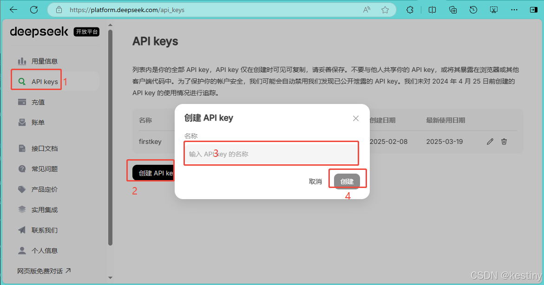Start a screenshot with the capture icon
The width and height of the screenshot is (544, 285).
click(494, 10)
